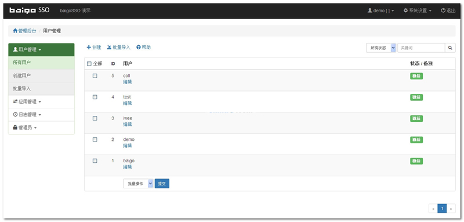Click 编辑 under user test
This screenshot has height=222, width=464.
tap(127, 103)
